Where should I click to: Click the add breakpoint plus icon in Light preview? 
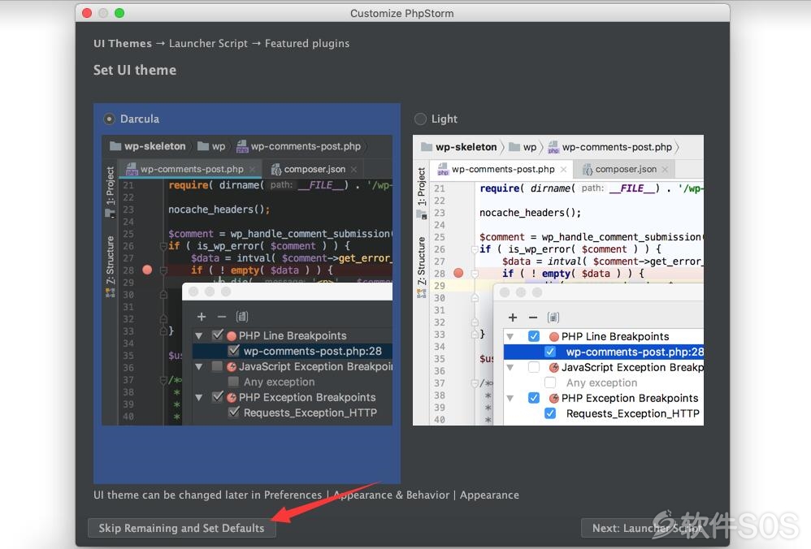513,318
